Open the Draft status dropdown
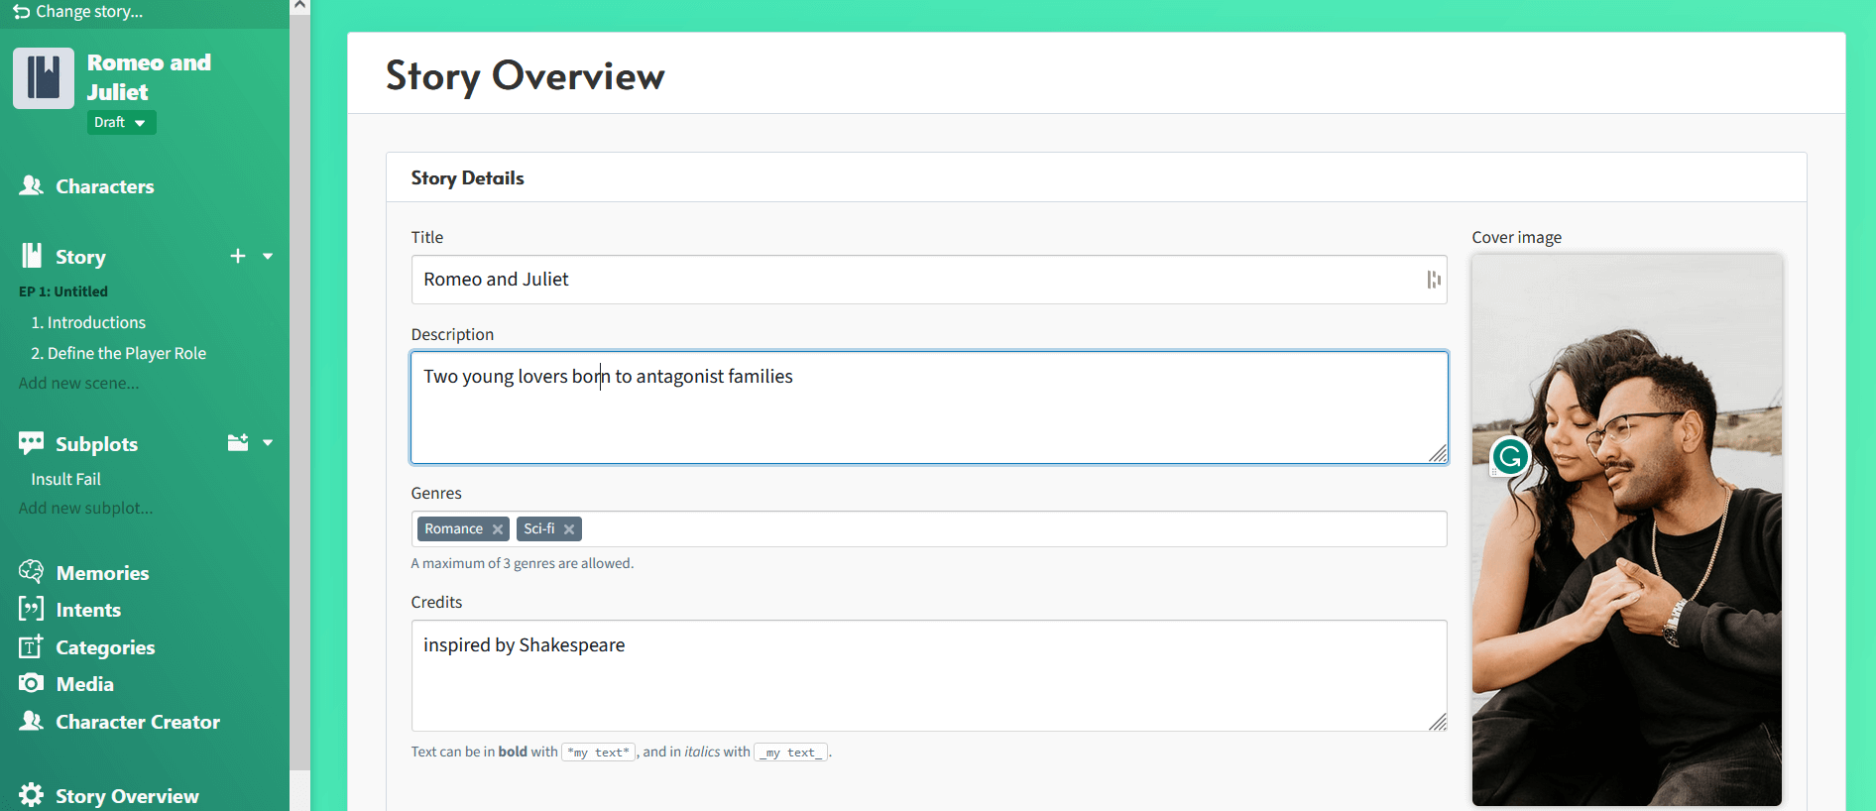 [x=121, y=123]
